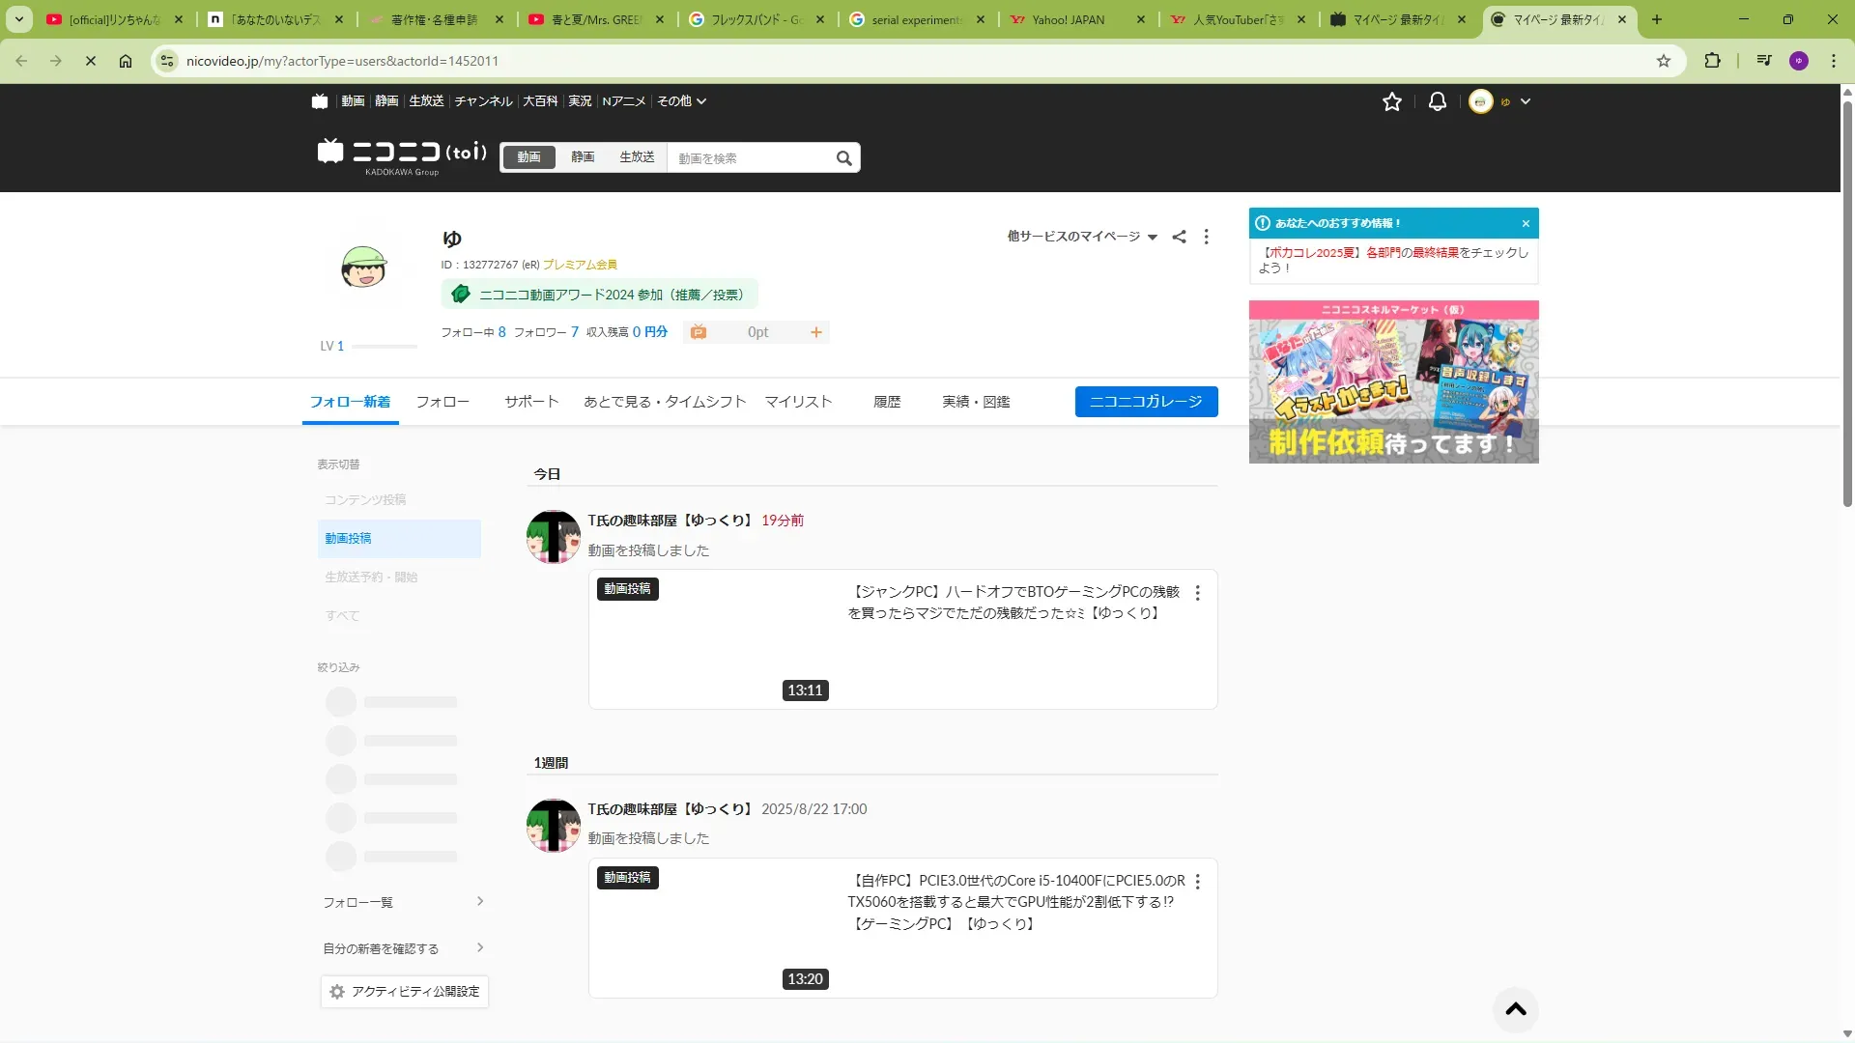Click the star favorites icon in header
The height and width of the screenshot is (1043, 1855).
pyautogui.click(x=1391, y=101)
